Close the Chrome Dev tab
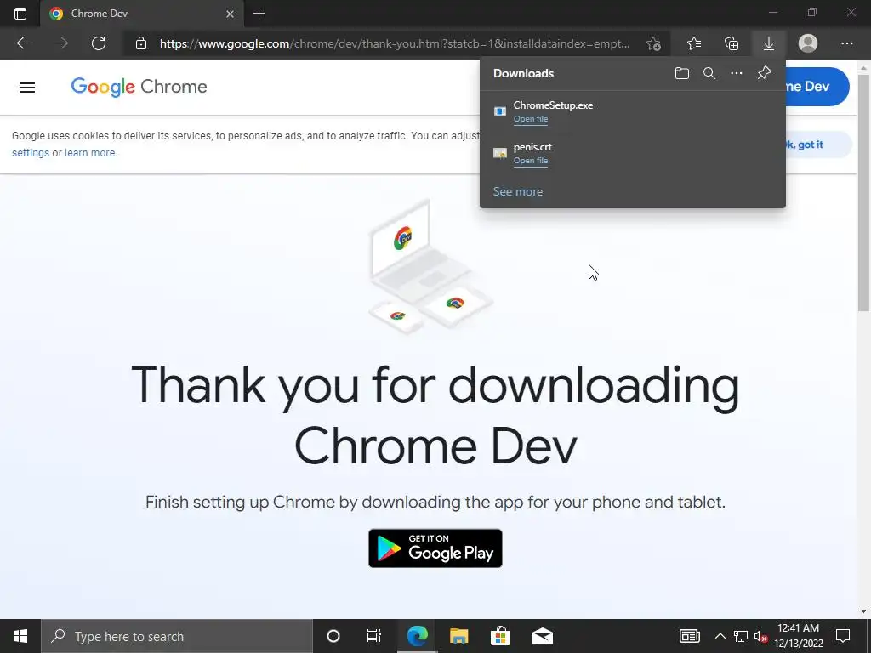 (x=230, y=14)
